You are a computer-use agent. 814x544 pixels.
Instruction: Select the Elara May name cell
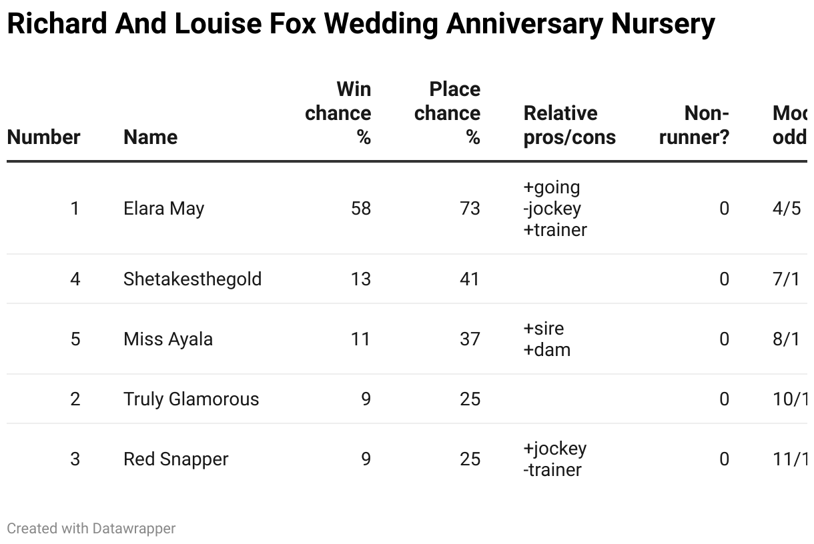click(164, 209)
